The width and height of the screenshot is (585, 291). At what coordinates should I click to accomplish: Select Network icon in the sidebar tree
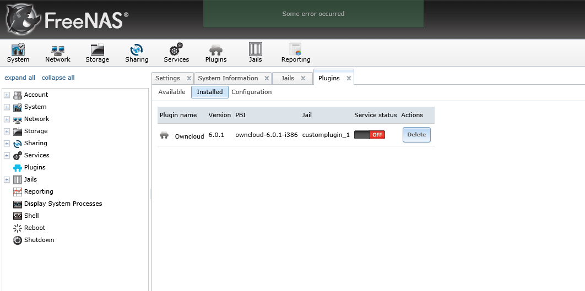[x=18, y=119]
